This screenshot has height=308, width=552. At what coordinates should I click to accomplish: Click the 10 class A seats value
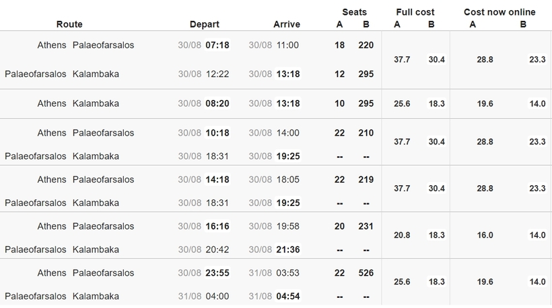tap(339, 103)
